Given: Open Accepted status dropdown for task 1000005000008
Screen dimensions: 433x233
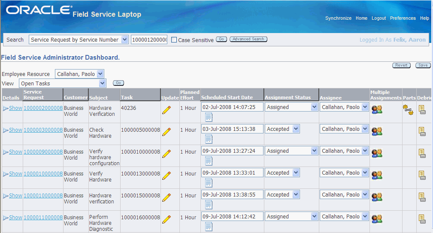Looking at the screenshot, I should 282,129.
